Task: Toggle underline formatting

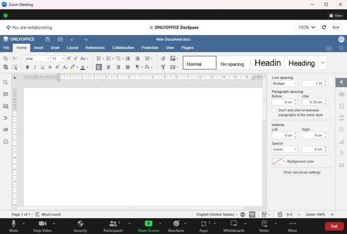Action: click(x=42, y=67)
